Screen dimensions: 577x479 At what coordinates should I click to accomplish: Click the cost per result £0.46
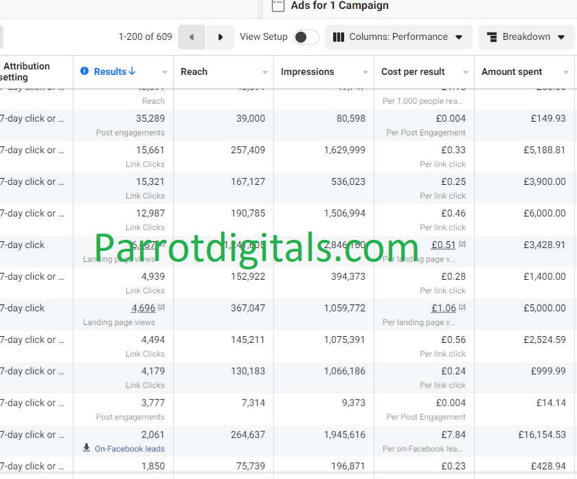[x=453, y=214]
